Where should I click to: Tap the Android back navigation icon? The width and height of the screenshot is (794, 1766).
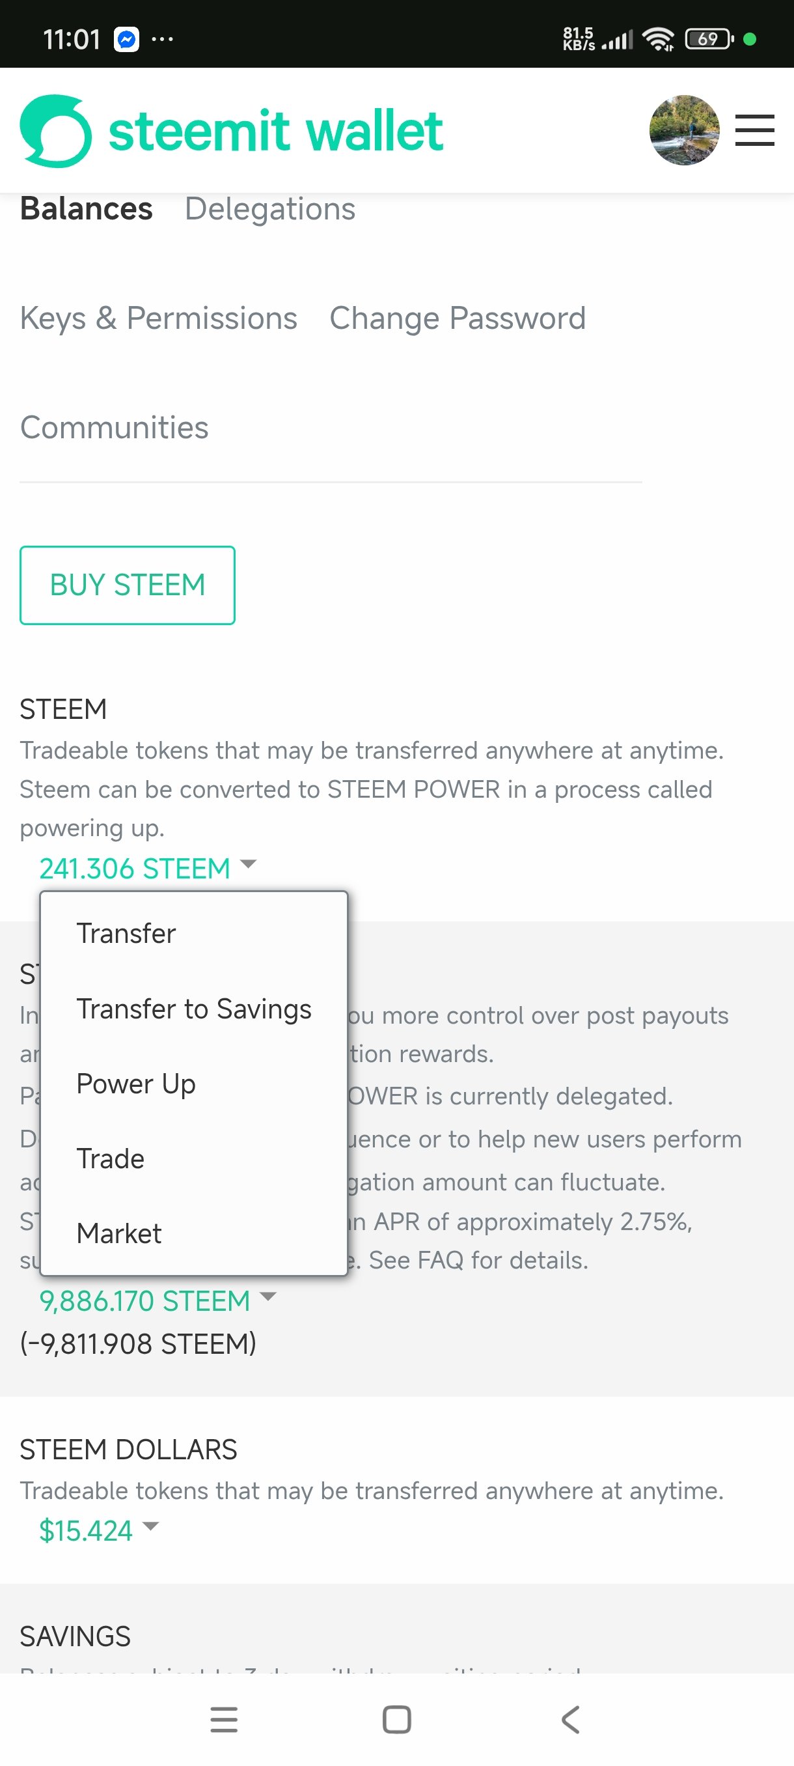(x=570, y=1719)
